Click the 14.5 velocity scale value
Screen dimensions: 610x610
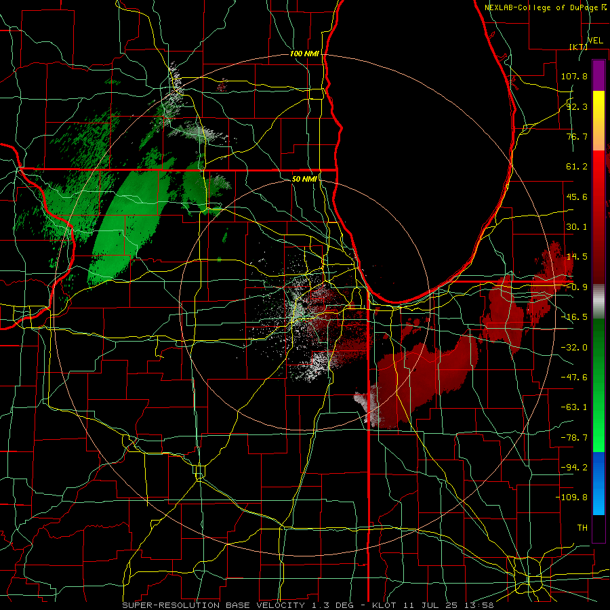(577, 257)
